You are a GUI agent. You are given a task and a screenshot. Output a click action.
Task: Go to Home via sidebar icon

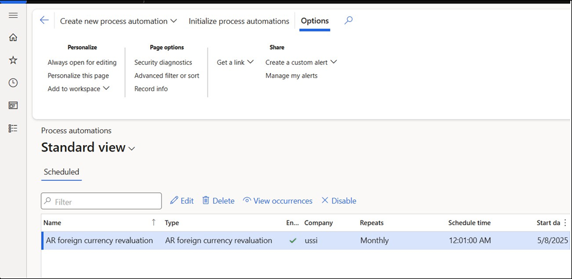click(13, 37)
